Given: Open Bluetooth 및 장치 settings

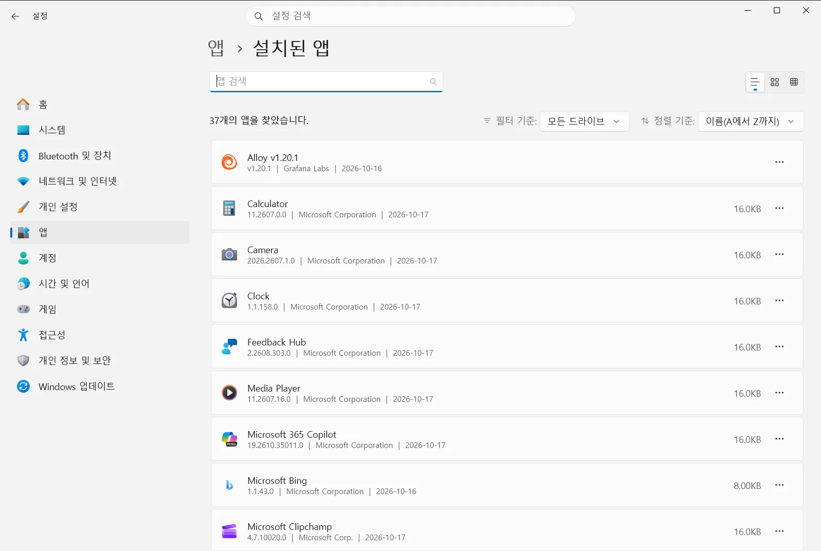Looking at the screenshot, I should pos(100,155).
